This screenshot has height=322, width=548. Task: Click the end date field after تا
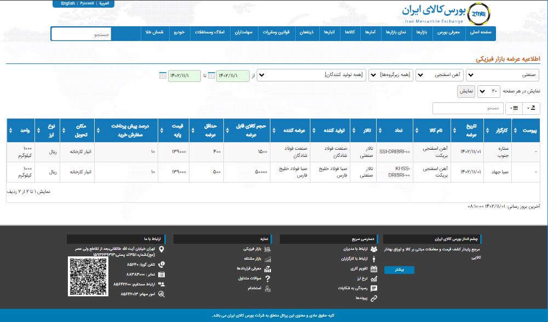[x=184, y=75]
